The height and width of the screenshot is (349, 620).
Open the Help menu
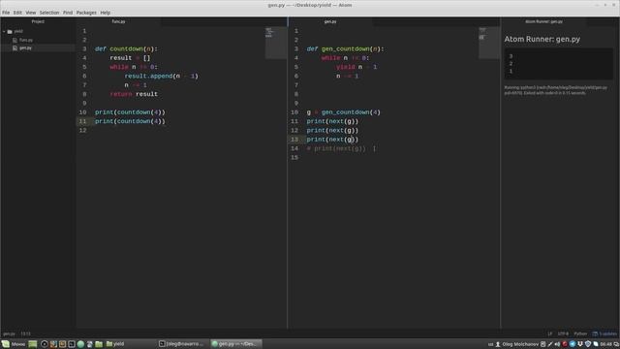[x=105, y=13]
